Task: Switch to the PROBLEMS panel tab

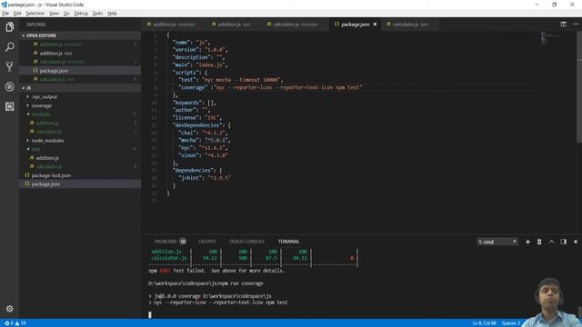Action: [x=170, y=242]
